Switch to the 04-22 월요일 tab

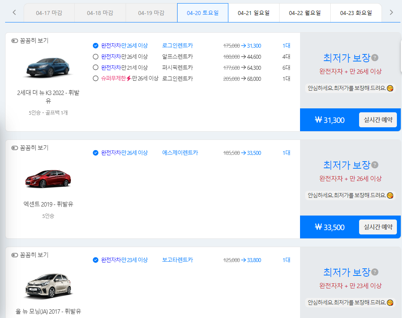click(305, 13)
